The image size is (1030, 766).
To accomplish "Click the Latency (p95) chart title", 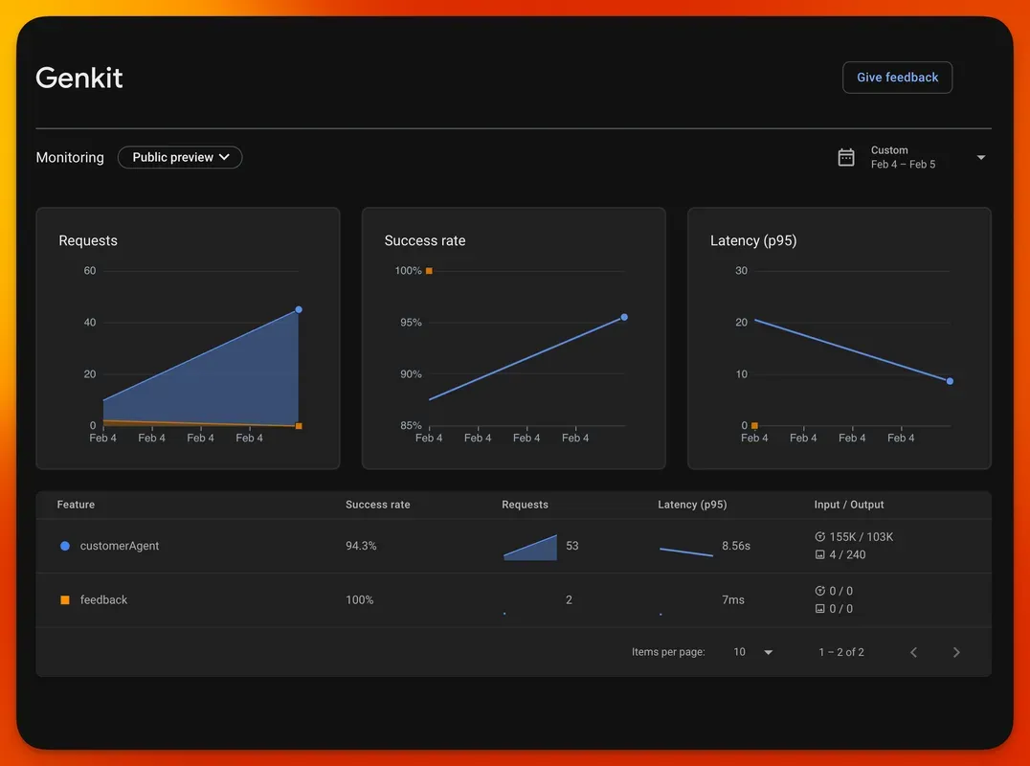I will point(753,240).
